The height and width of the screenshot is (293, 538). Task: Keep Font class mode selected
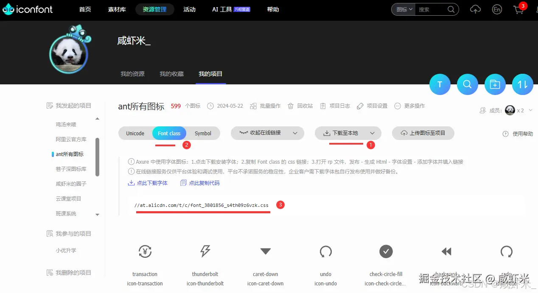[x=169, y=133]
